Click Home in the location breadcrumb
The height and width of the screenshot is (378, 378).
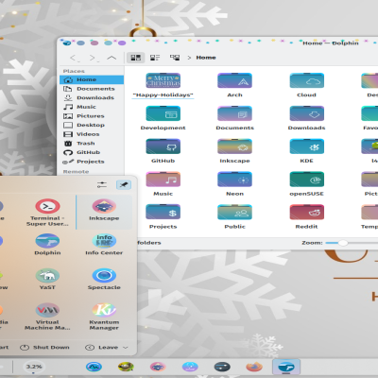(x=206, y=58)
